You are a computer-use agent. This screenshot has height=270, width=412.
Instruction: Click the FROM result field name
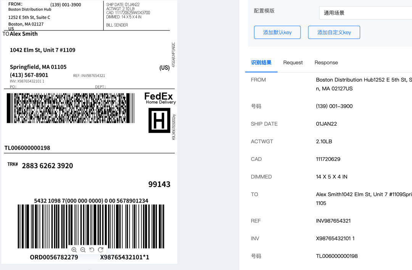point(258,80)
